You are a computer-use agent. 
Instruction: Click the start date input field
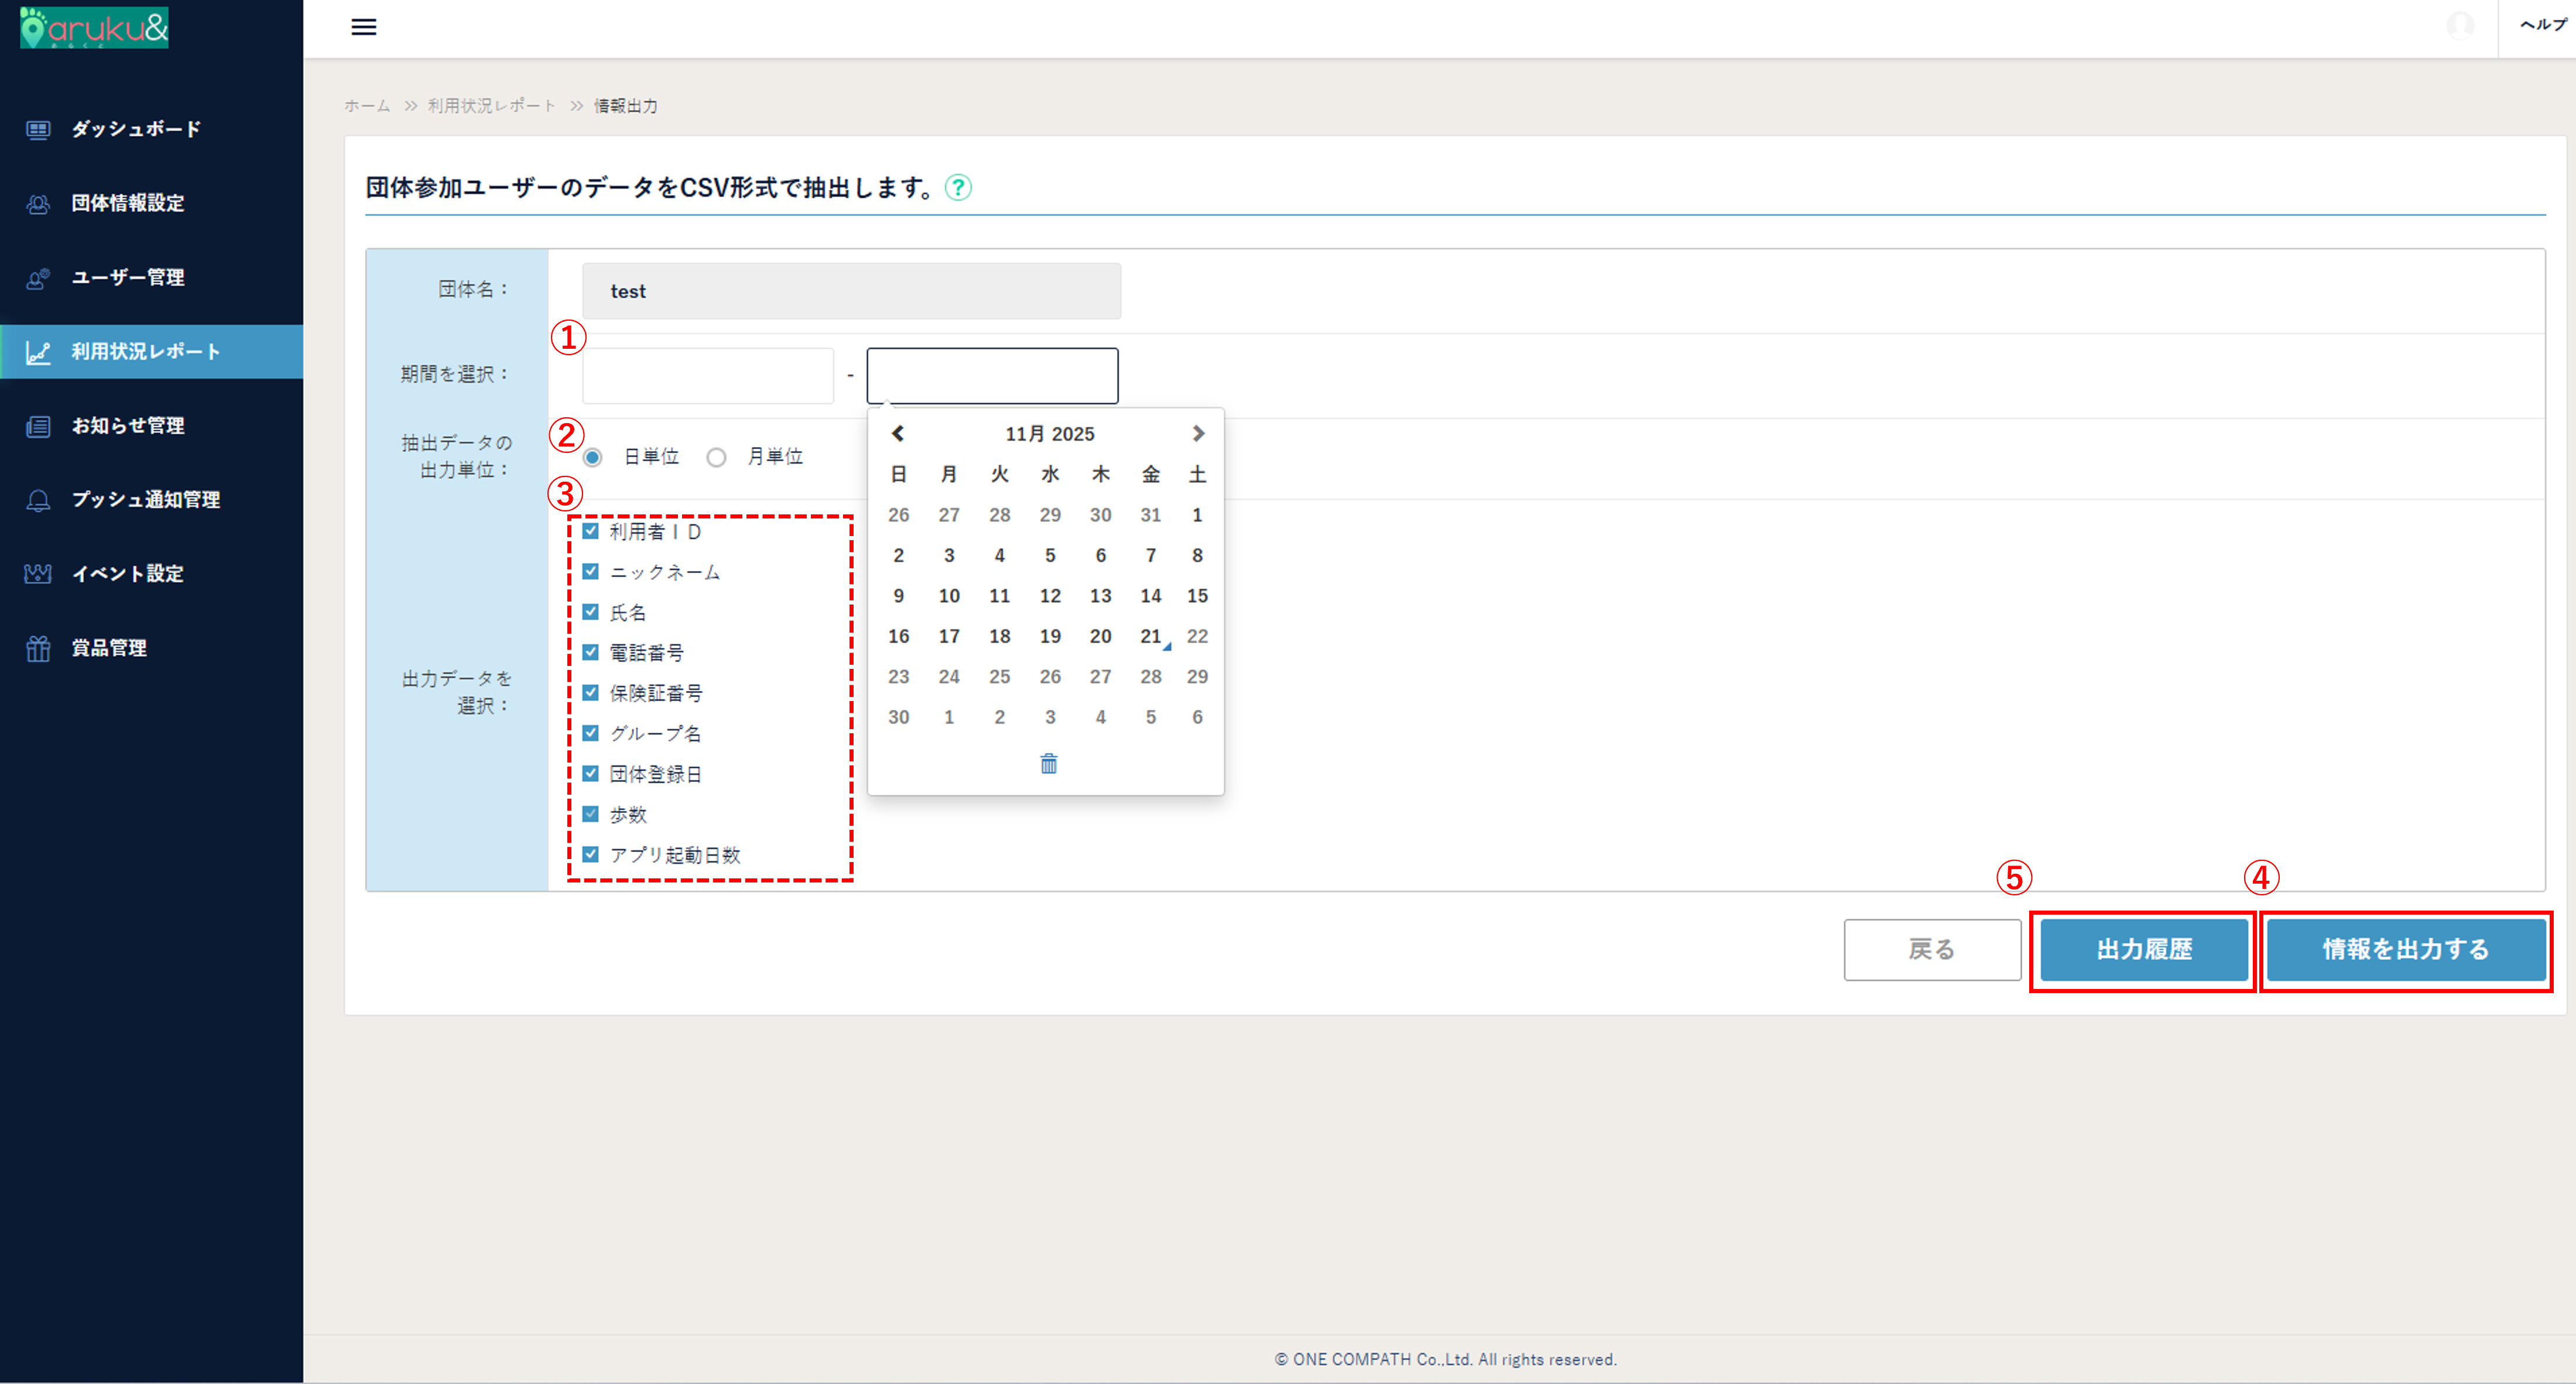(707, 376)
